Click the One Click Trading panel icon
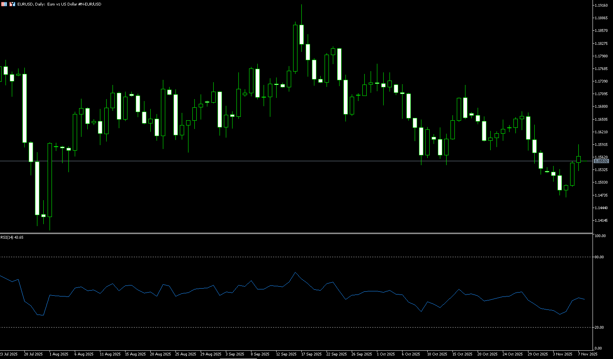This screenshot has width=613, height=359. coord(13,4)
